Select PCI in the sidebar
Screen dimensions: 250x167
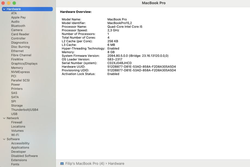[14, 76]
